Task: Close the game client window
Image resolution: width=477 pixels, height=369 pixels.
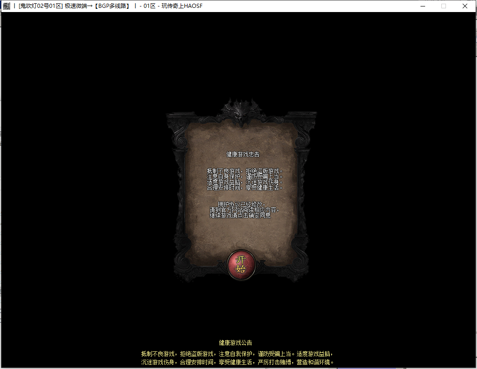Action: (x=464, y=6)
